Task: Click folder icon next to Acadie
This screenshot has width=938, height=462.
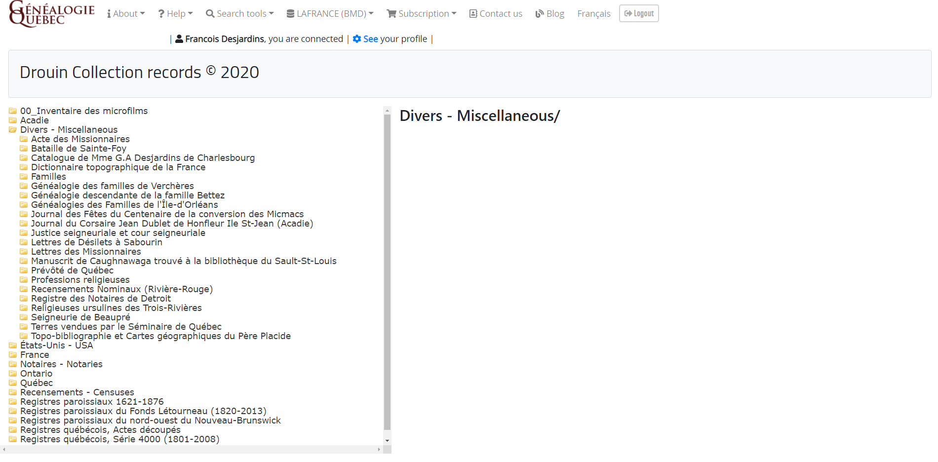Action: (x=13, y=120)
